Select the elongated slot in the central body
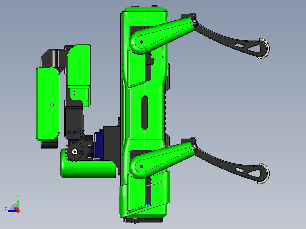Image resolution: width=306 pixels, height=229 pixels. [x=144, y=113]
